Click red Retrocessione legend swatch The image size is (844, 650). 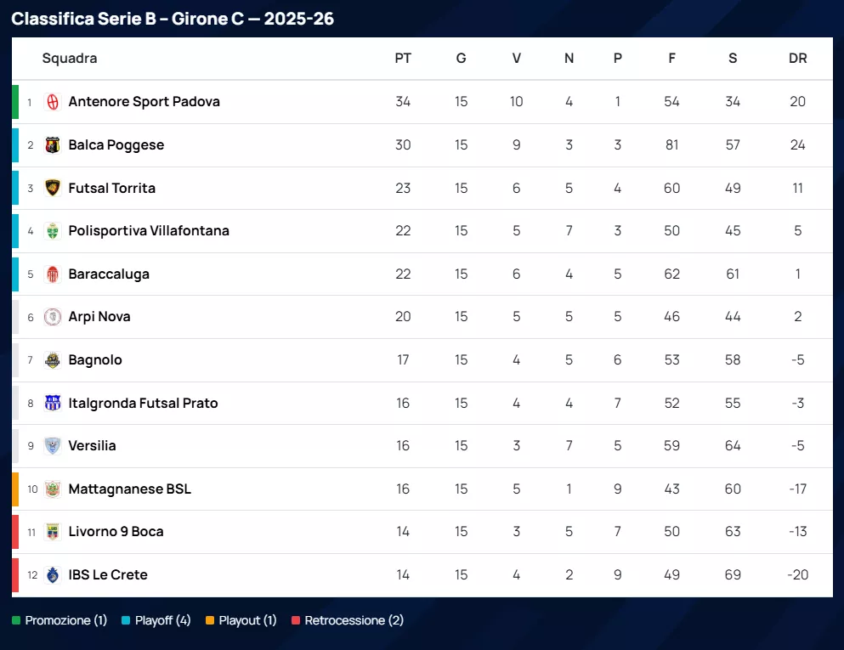[x=296, y=621]
